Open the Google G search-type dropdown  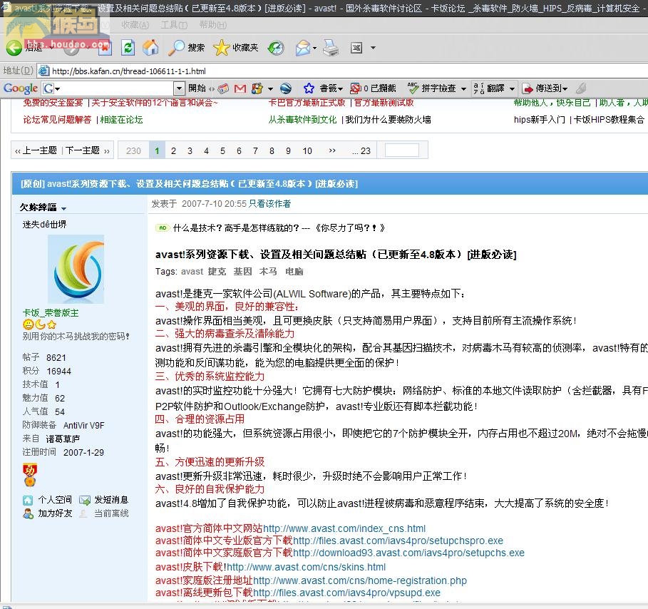[x=58, y=88]
